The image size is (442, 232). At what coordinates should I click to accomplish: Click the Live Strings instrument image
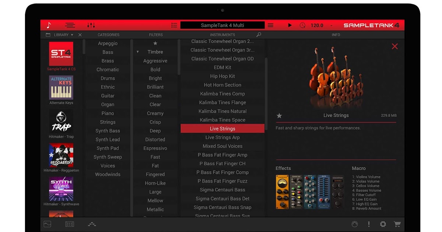(x=336, y=77)
